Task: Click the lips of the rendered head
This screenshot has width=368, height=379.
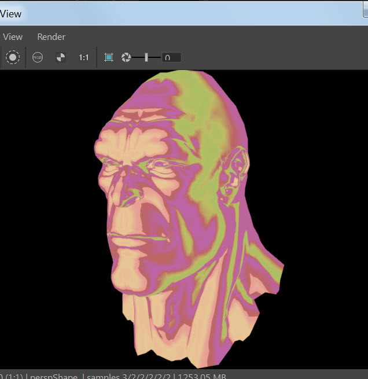Action: pyautogui.click(x=130, y=238)
